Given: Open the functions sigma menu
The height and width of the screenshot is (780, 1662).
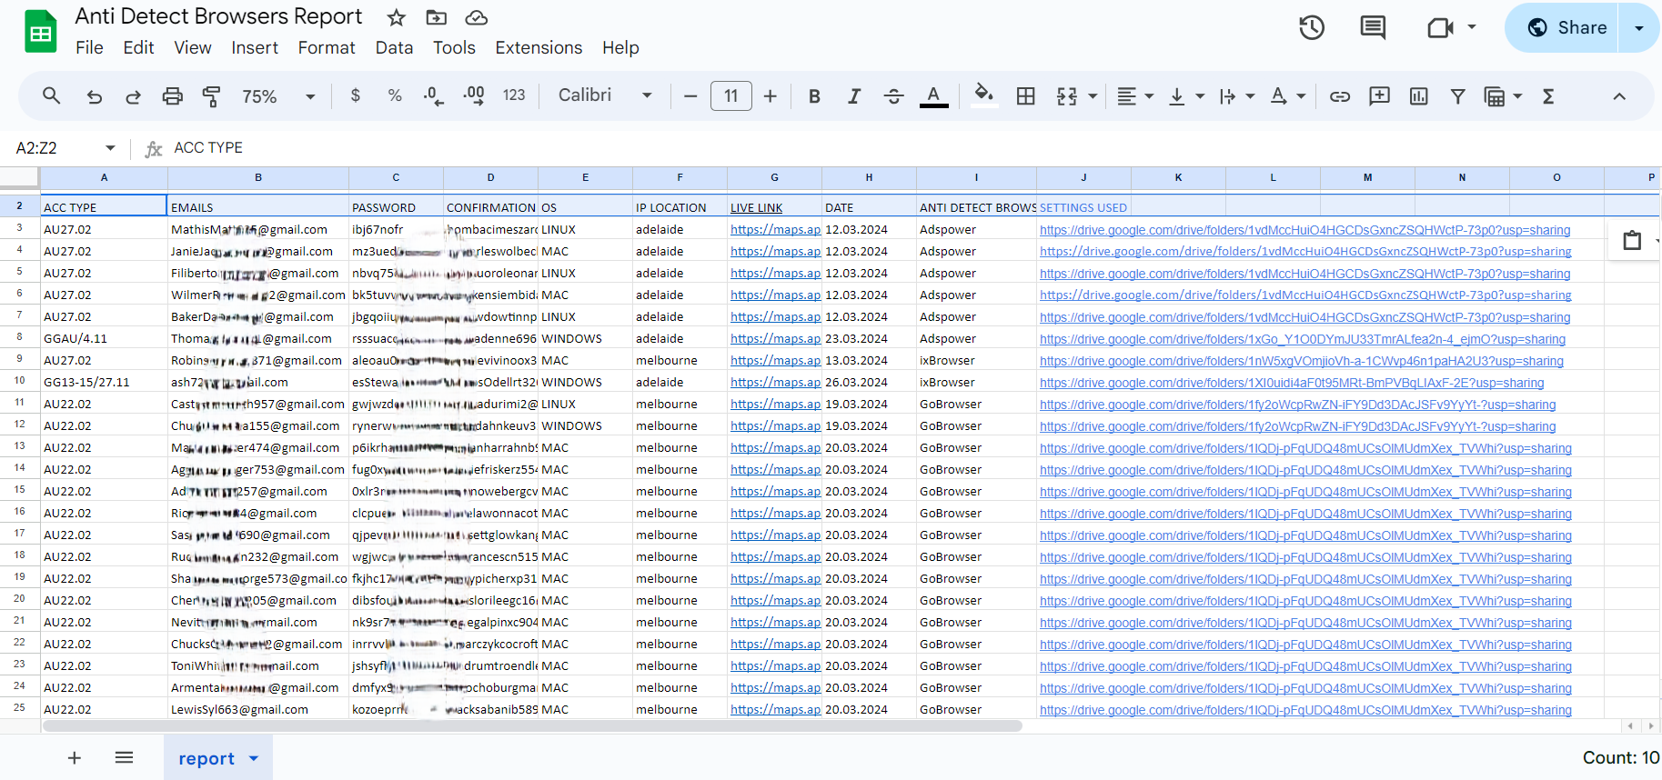Looking at the screenshot, I should 1548,96.
